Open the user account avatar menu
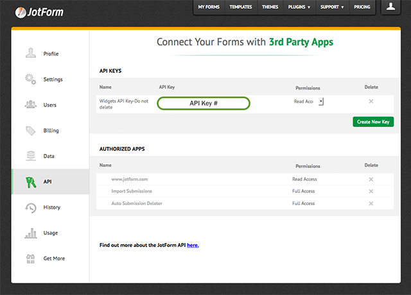 pyautogui.click(x=390, y=6)
